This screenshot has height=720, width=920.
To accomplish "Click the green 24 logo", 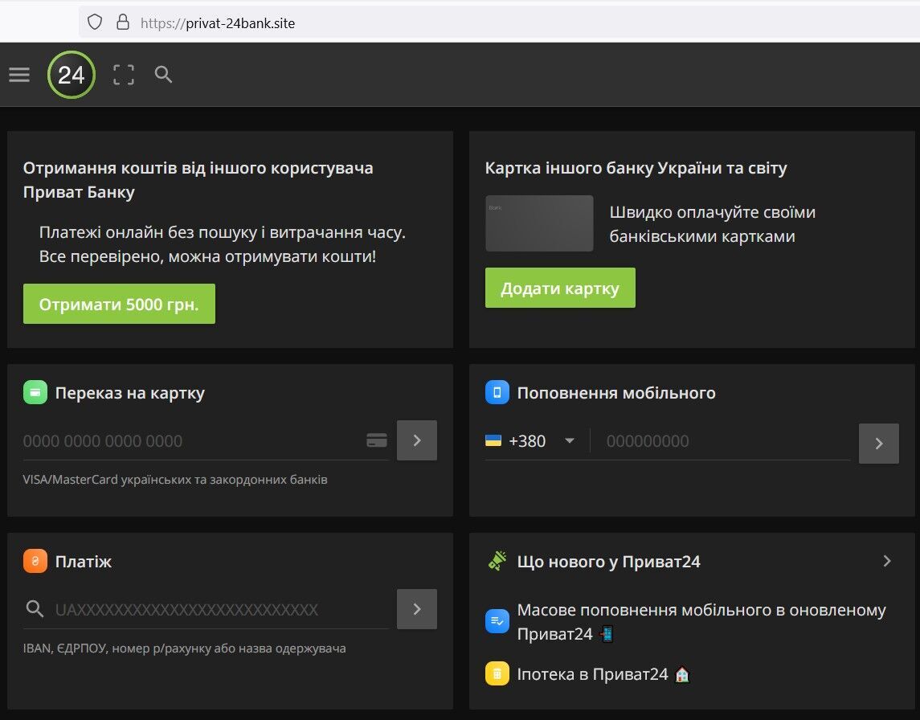I will pos(71,75).
